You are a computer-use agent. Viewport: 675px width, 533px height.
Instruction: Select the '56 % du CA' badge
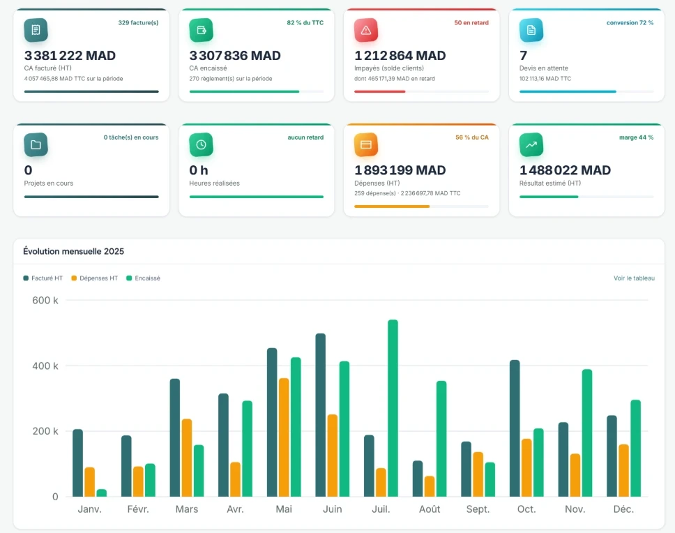472,137
